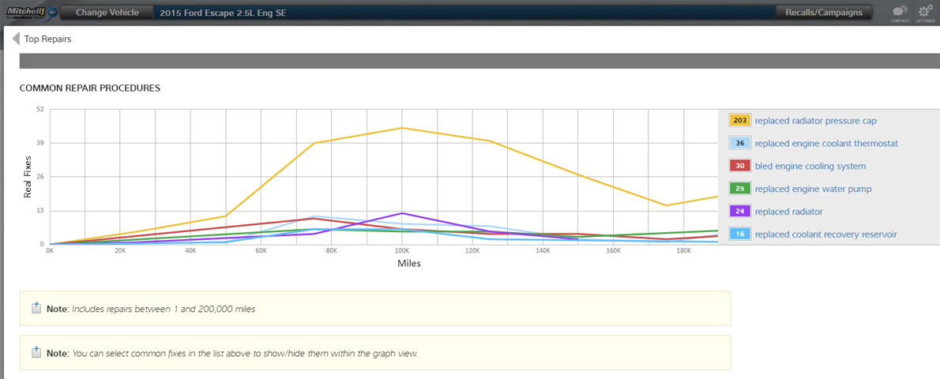The width and height of the screenshot is (940, 379).
Task: Toggle the blue 16 coolant reservoir swatch
Action: 739,235
